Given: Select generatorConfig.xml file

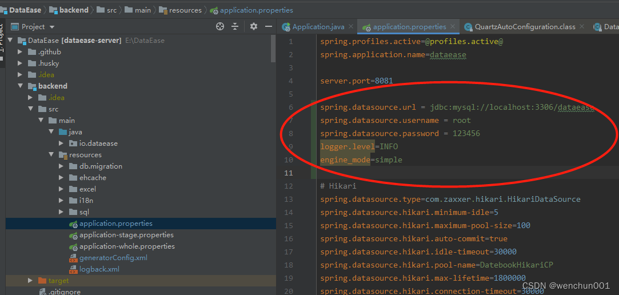Looking at the screenshot, I should pos(113,258).
